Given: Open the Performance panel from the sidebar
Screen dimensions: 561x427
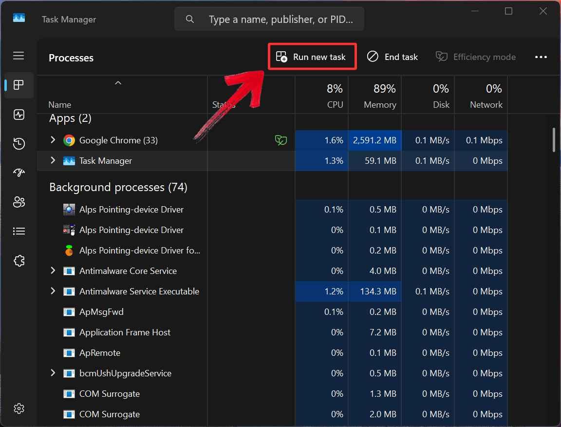Looking at the screenshot, I should click(x=19, y=115).
